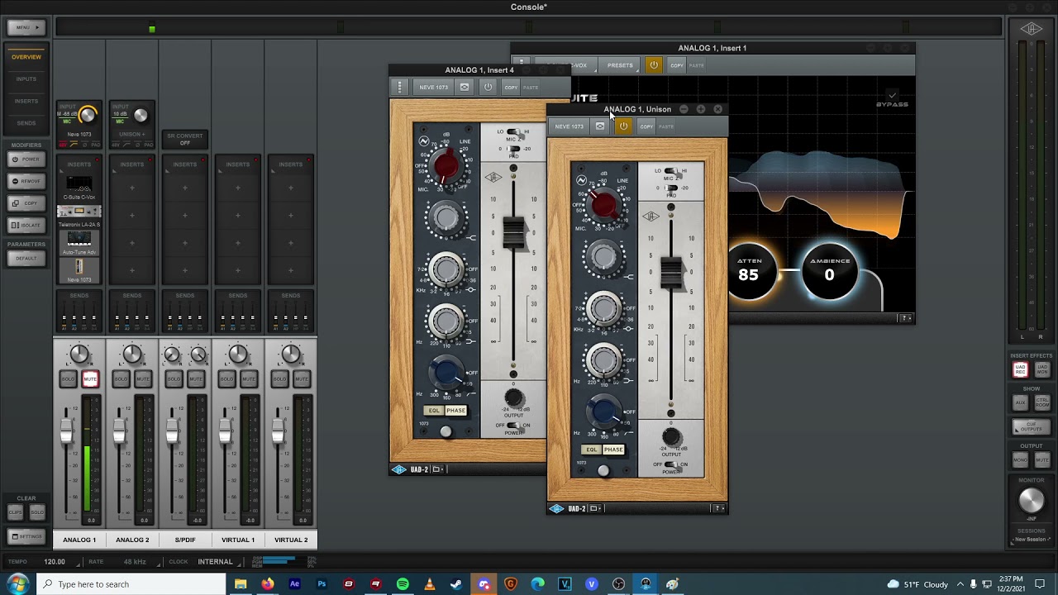Switch to the OVERVIEW view

coord(26,57)
